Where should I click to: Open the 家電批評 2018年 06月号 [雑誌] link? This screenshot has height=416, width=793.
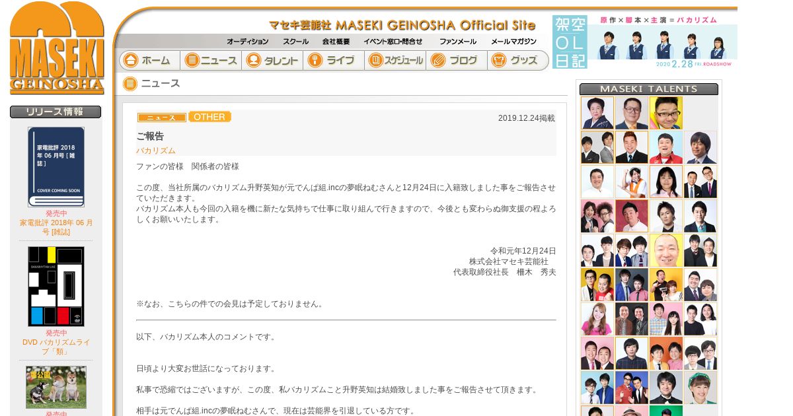(x=56, y=227)
